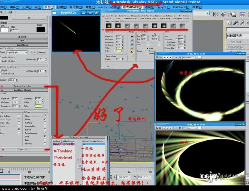Switch to the Create command panel icon
This screenshot has width=249, height=191.
pos(228,23)
